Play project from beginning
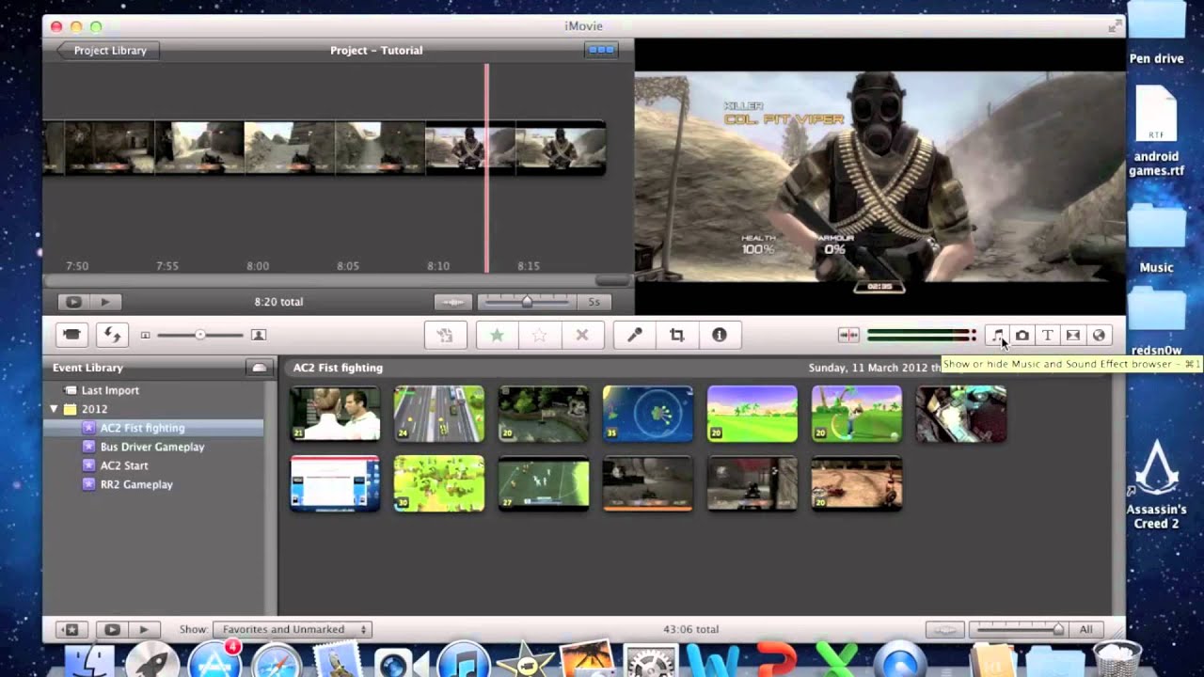This screenshot has height=677, width=1204. pyautogui.click(x=105, y=302)
